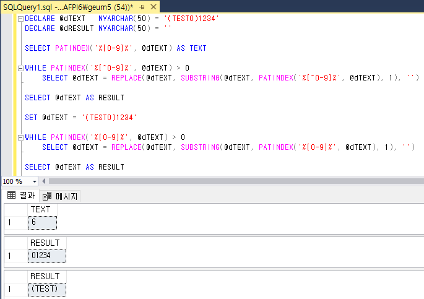
Task: Click the results grid icon on 결과 tab
Action: 11,195
